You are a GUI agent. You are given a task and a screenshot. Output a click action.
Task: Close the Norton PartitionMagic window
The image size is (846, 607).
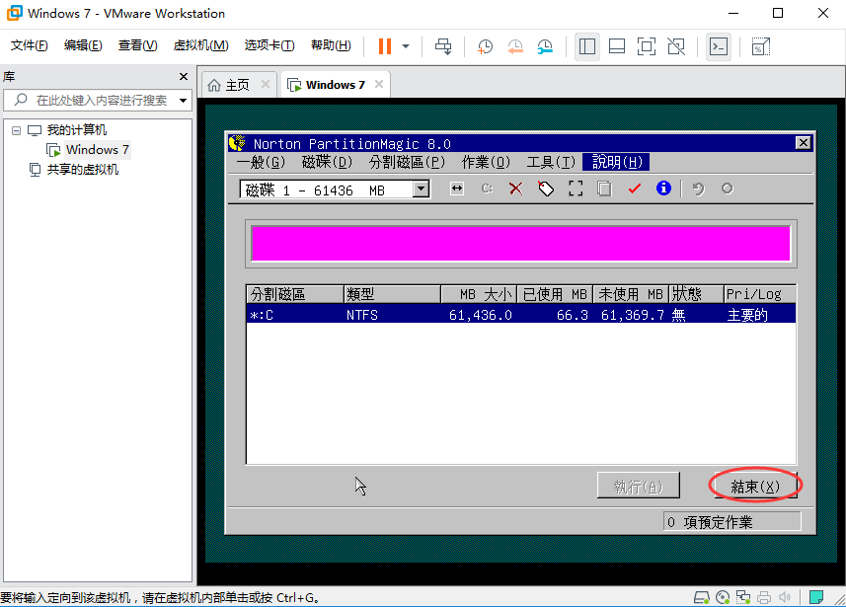[804, 142]
